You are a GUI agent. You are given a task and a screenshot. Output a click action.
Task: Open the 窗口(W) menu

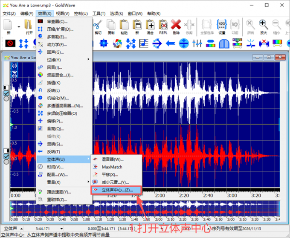click(135, 14)
